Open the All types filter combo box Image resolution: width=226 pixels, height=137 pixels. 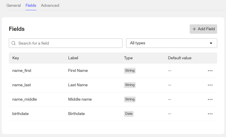(x=171, y=43)
